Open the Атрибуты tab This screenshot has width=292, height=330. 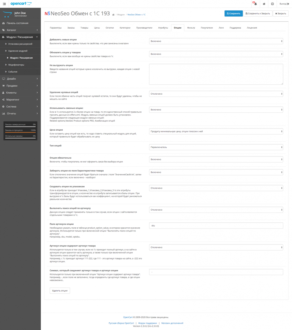[x=163, y=28]
